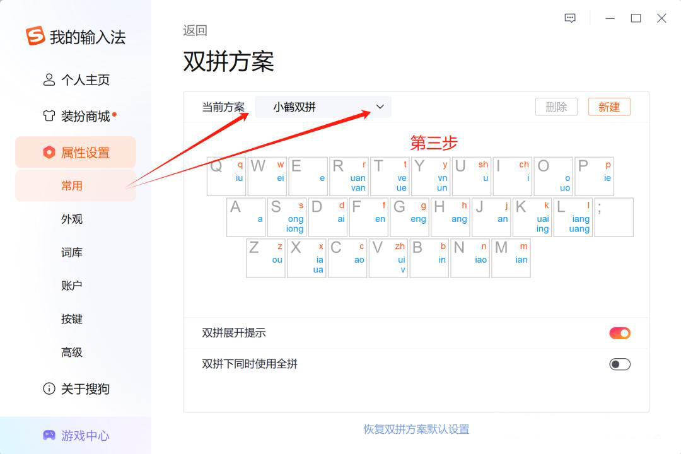Switch to the 词库 settings tab
This screenshot has height=454, width=681.
(x=72, y=252)
